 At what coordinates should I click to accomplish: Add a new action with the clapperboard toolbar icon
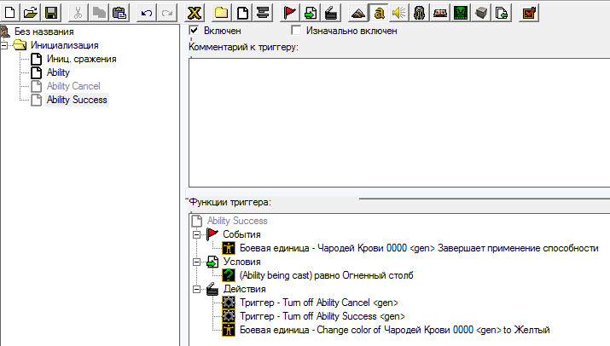pyautogui.click(x=331, y=13)
